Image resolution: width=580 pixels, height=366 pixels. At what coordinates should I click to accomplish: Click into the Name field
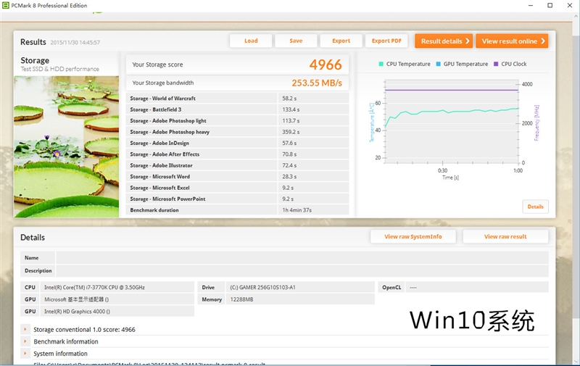302,257
